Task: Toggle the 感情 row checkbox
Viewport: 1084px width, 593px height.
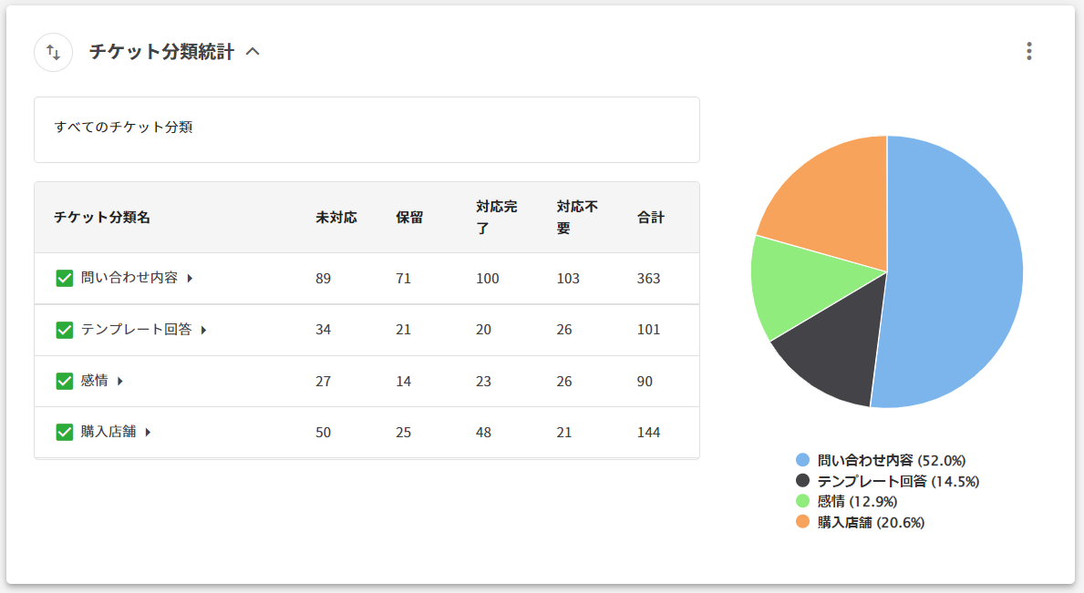Action: tap(65, 381)
